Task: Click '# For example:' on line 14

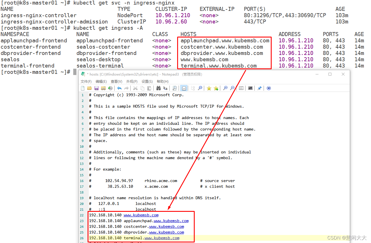Action: point(105,169)
